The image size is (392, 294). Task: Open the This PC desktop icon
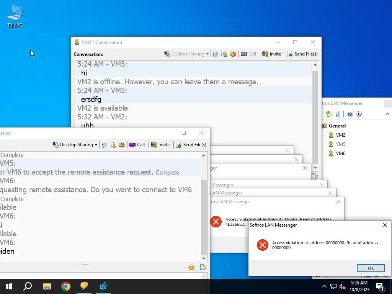(x=15, y=16)
